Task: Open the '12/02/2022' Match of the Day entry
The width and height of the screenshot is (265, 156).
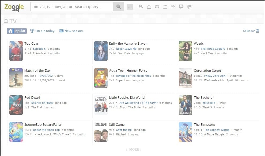Action: [46, 80]
